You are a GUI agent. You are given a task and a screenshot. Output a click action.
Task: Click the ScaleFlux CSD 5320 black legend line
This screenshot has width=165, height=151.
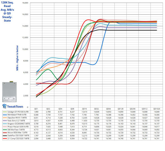[5, 136]
